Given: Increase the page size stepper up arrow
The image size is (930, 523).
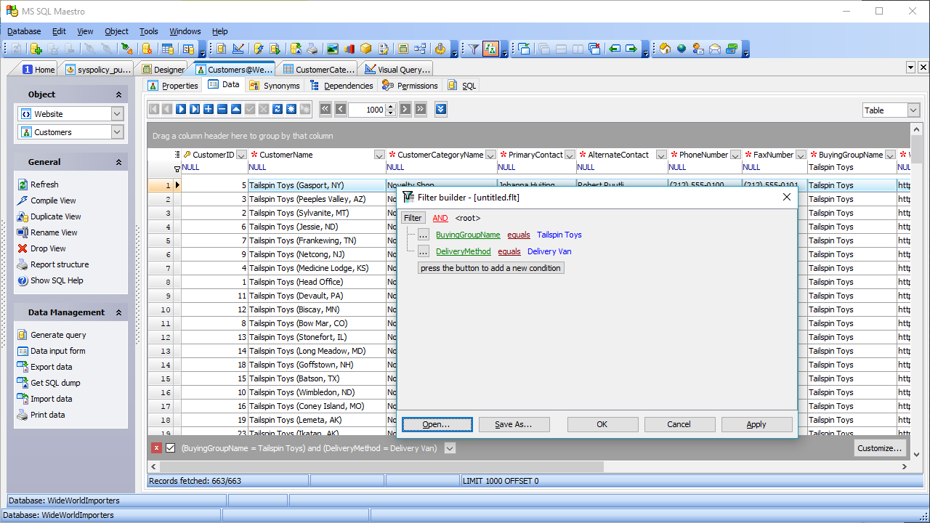Looking at the screenshot, I should pos(391,106).
